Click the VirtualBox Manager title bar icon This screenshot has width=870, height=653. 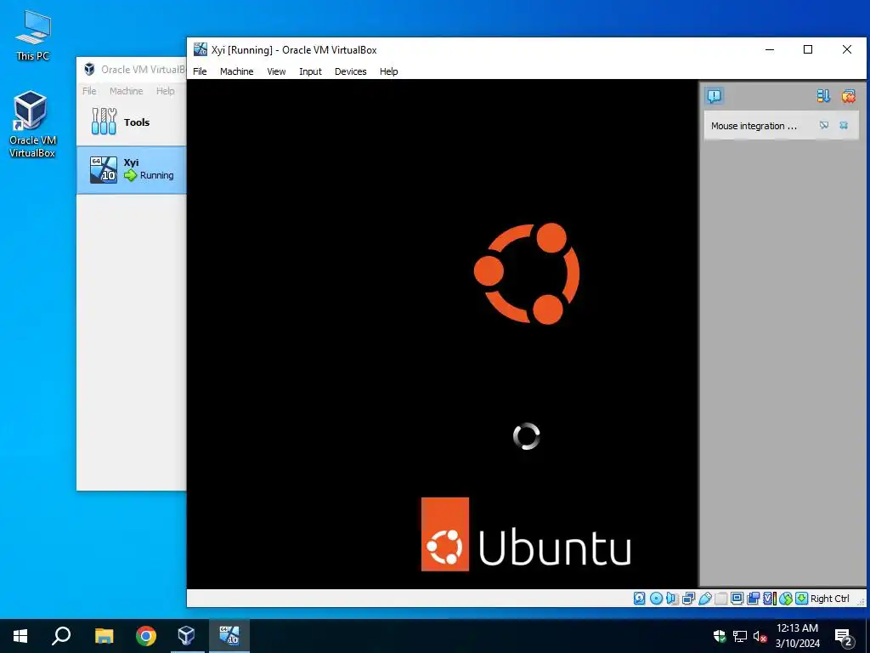point(89,70)
